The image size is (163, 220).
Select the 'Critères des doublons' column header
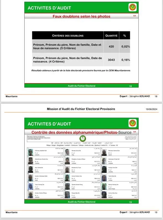(x=68, y=36)
